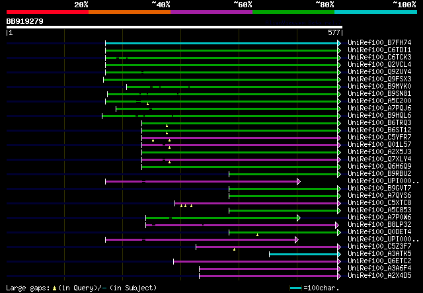Select the UniRef100_B6TRQ3 label
This screenshot has width=423, height=293.
(379, 122)
